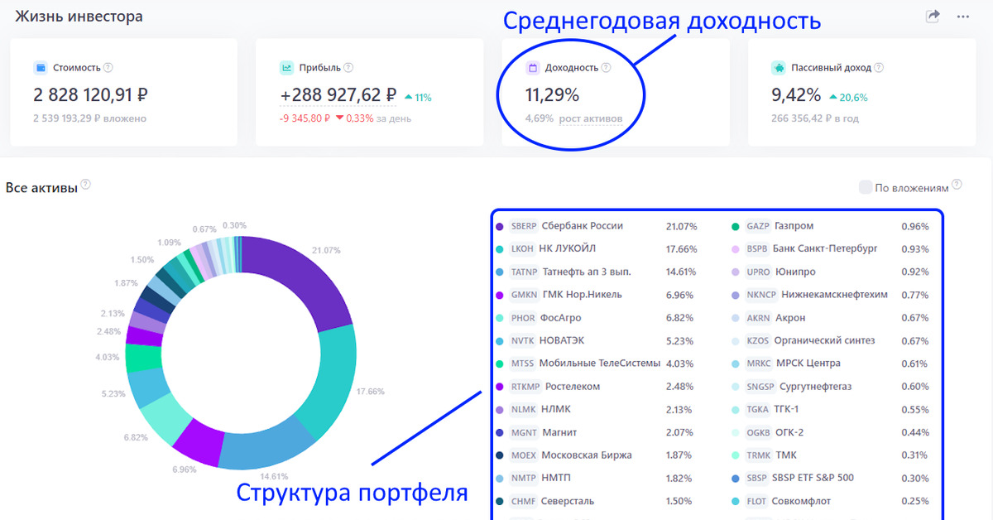Open help tooltip next to Доходность

tap(606, 68)
